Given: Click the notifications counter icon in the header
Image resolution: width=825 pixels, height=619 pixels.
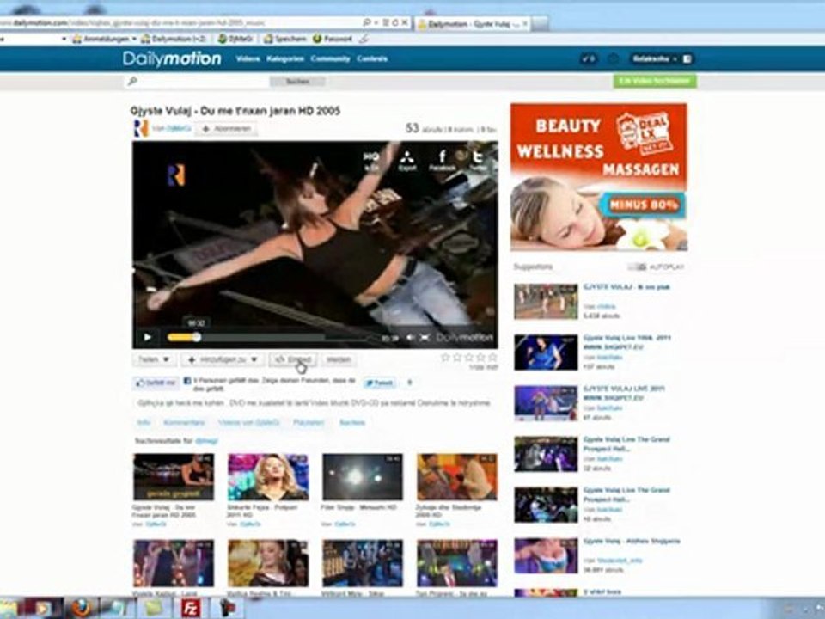Looking at the screenshot, I should [589, 59].
